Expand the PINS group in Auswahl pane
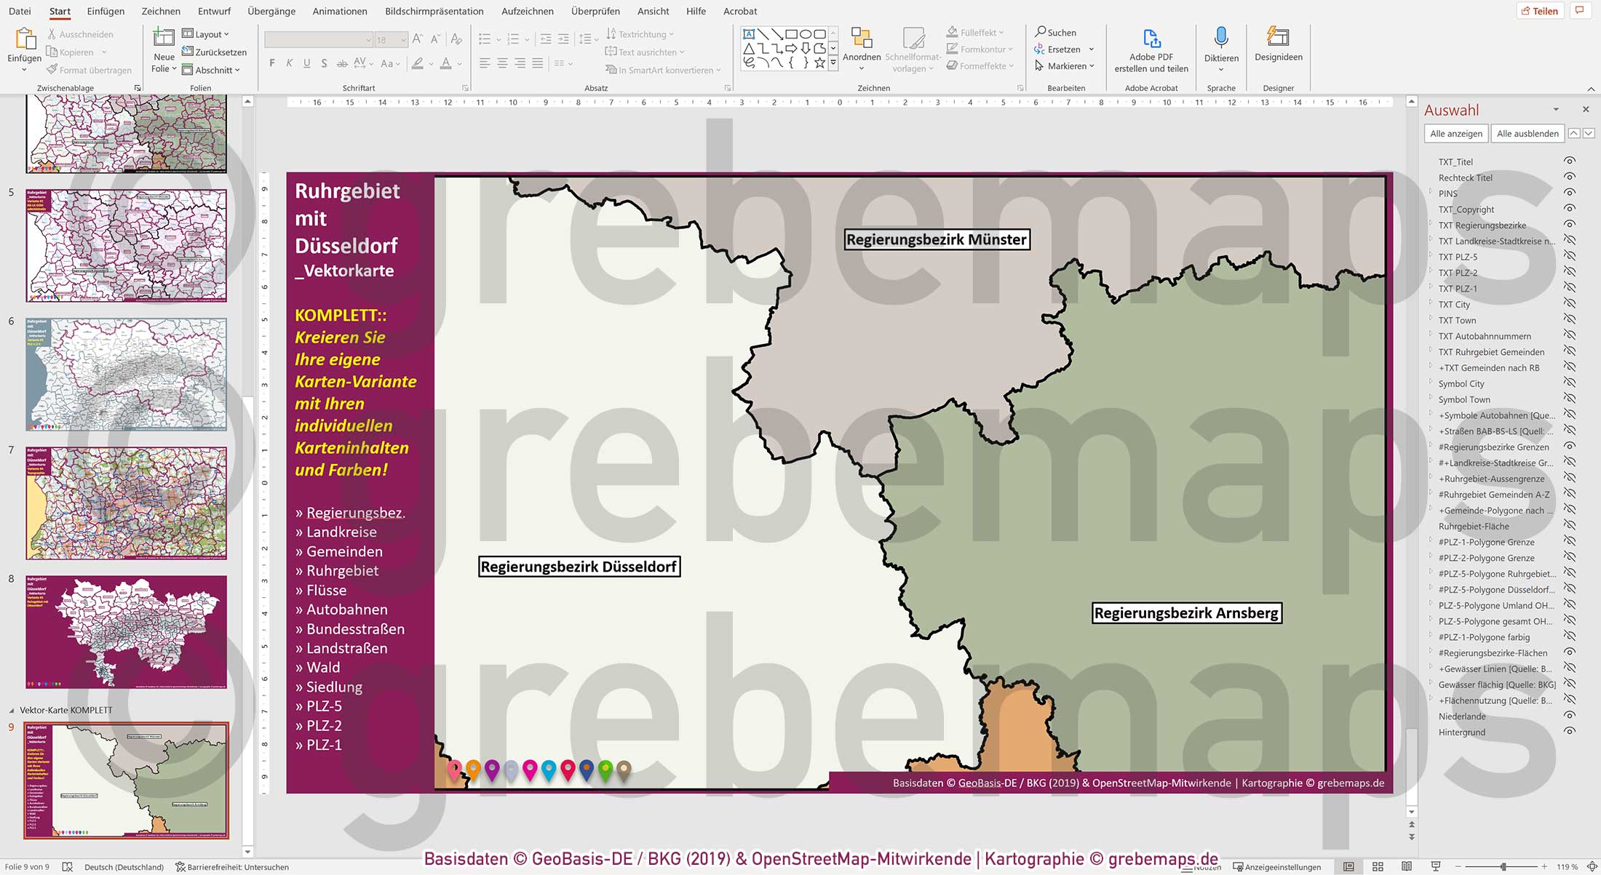This screenshot has width=1601, height=875. pyautogui.click(x=1431, y=191)
